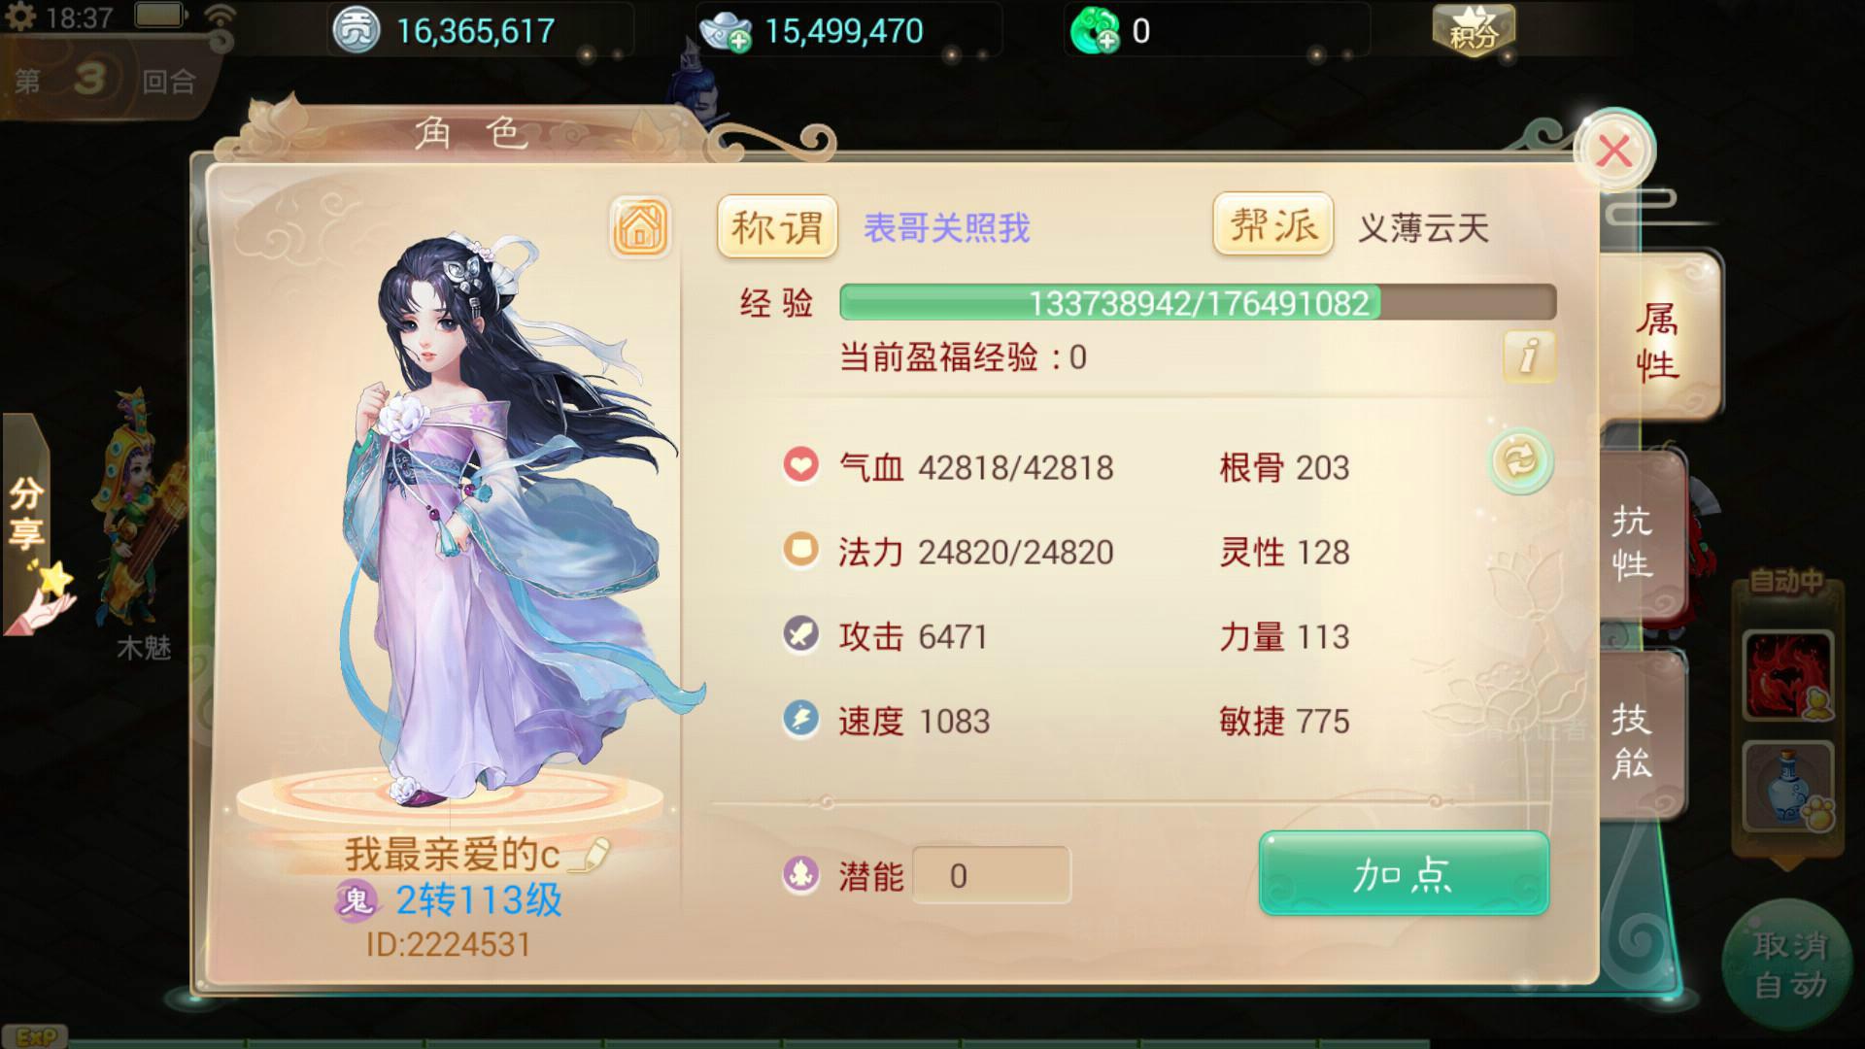Viewport: 1865px width, 1049px height.
Task: Tap the pencil icon to rename the character
Action: pyautogui.click(x=589, y=855)
